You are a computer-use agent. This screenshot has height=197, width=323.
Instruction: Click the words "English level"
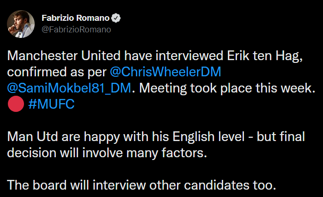[x=208, y=137]
